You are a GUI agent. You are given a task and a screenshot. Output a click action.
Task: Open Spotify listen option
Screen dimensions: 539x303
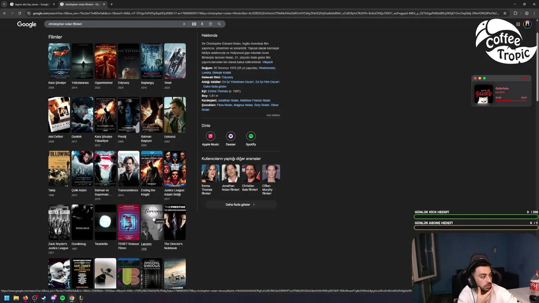[x=251, y=139]
